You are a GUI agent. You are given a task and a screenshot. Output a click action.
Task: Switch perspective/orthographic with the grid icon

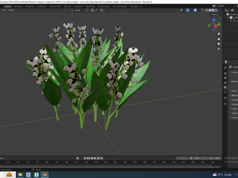point(219,49)
